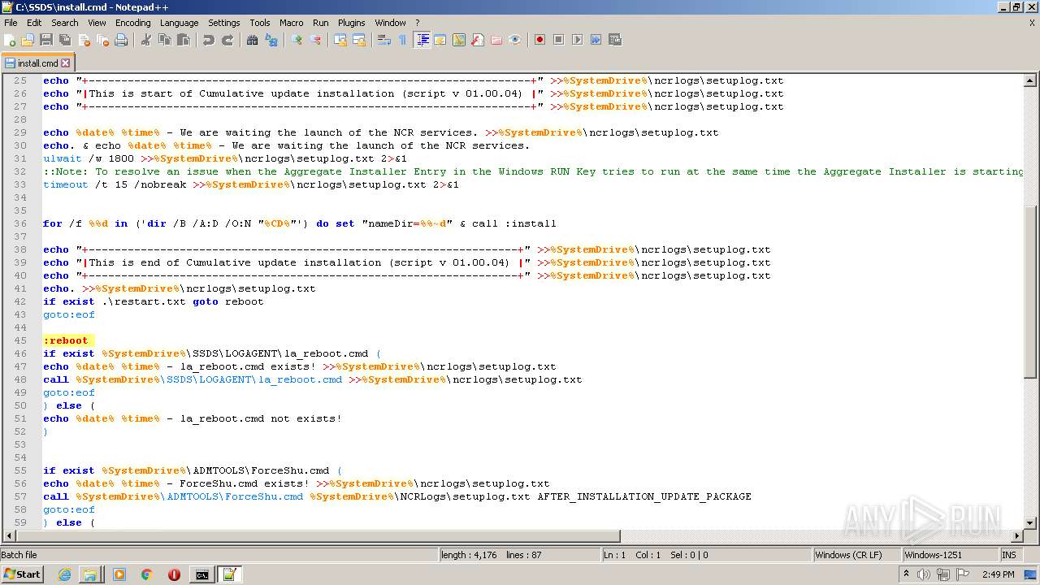Open the Encoding menu
Image resolution: width=1040 pixels, height=585 pixels.
(x=132, y=23)
